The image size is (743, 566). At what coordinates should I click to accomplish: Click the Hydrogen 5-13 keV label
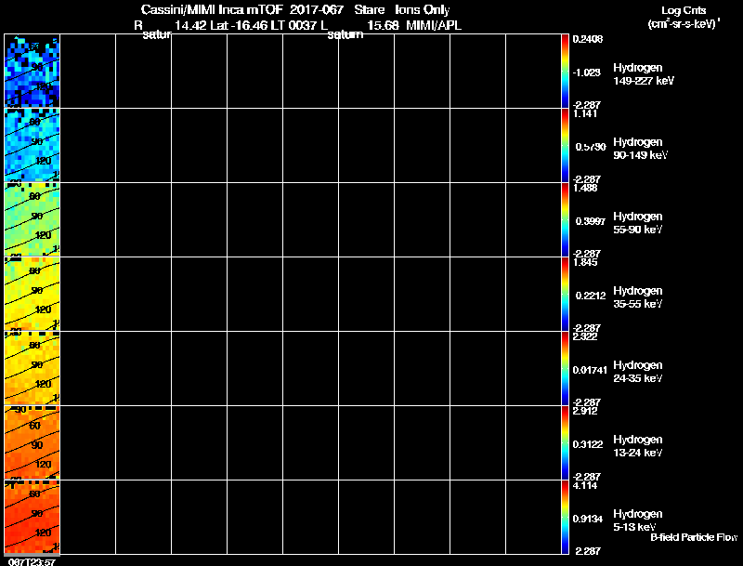[637, 520]
